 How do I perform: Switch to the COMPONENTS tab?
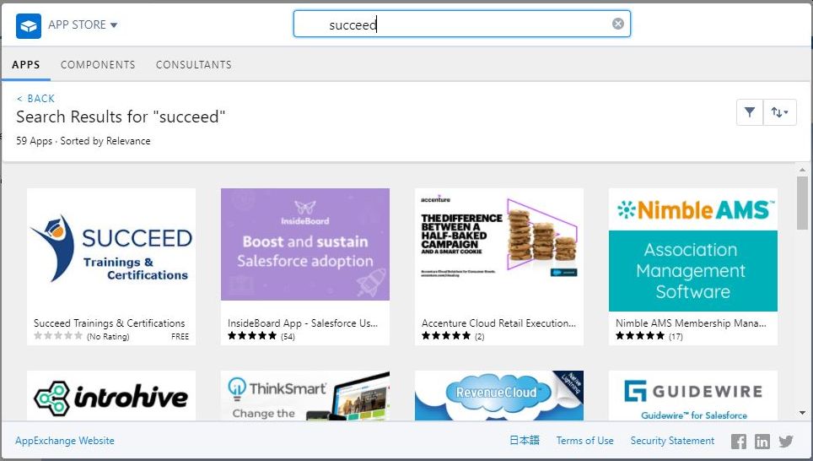click(98, 65)
